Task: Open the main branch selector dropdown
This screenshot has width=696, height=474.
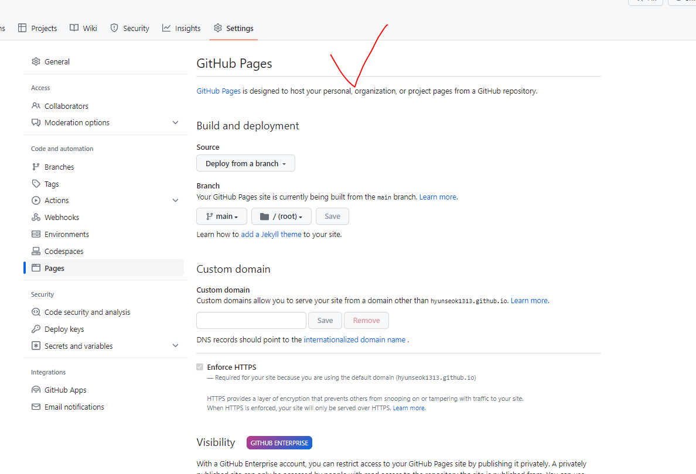Action: pos(221,216)
